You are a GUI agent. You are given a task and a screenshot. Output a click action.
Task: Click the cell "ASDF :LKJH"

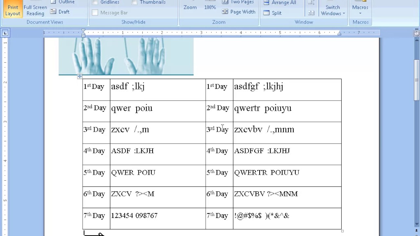[158, 154]
